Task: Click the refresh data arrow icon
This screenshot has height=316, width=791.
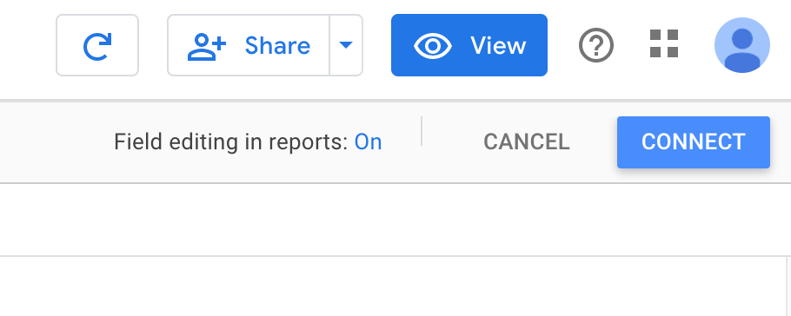Action: pos(97,46)
